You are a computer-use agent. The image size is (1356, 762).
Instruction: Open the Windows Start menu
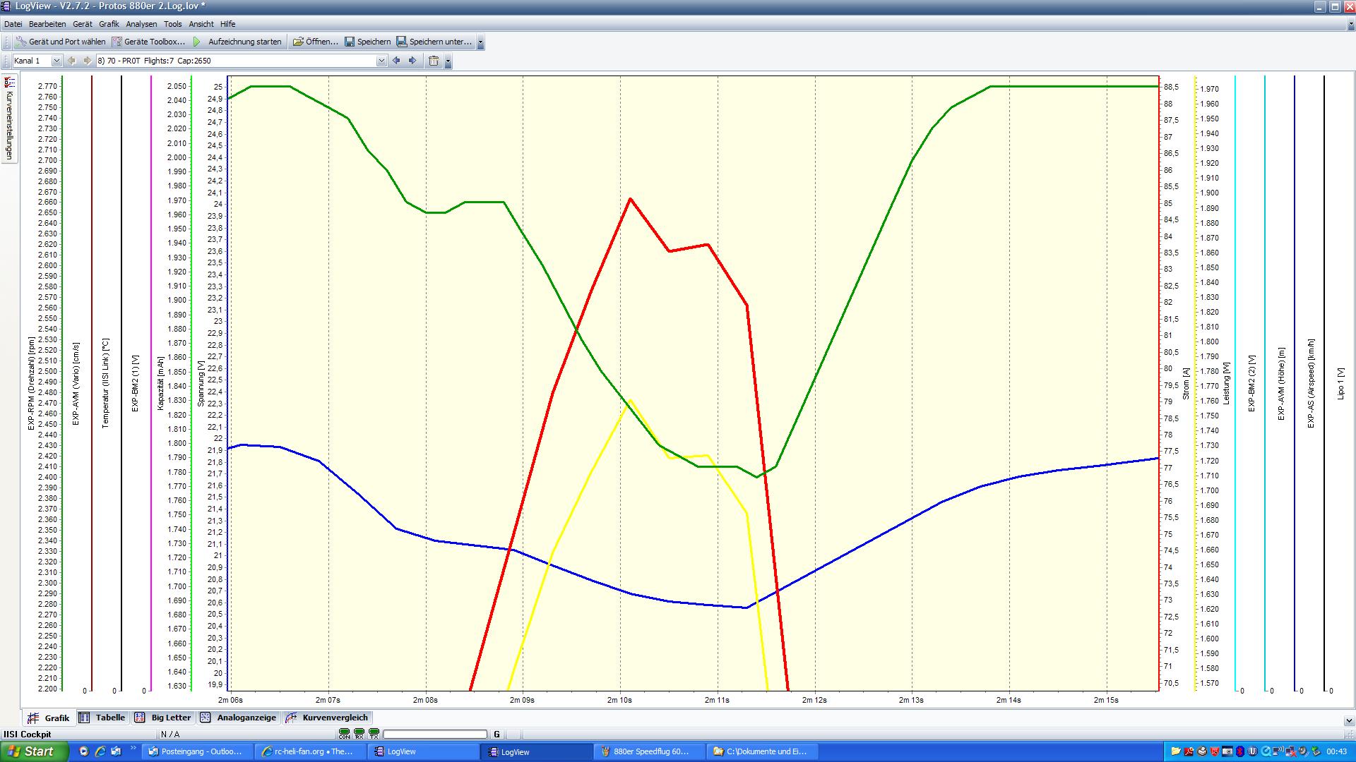34,751
